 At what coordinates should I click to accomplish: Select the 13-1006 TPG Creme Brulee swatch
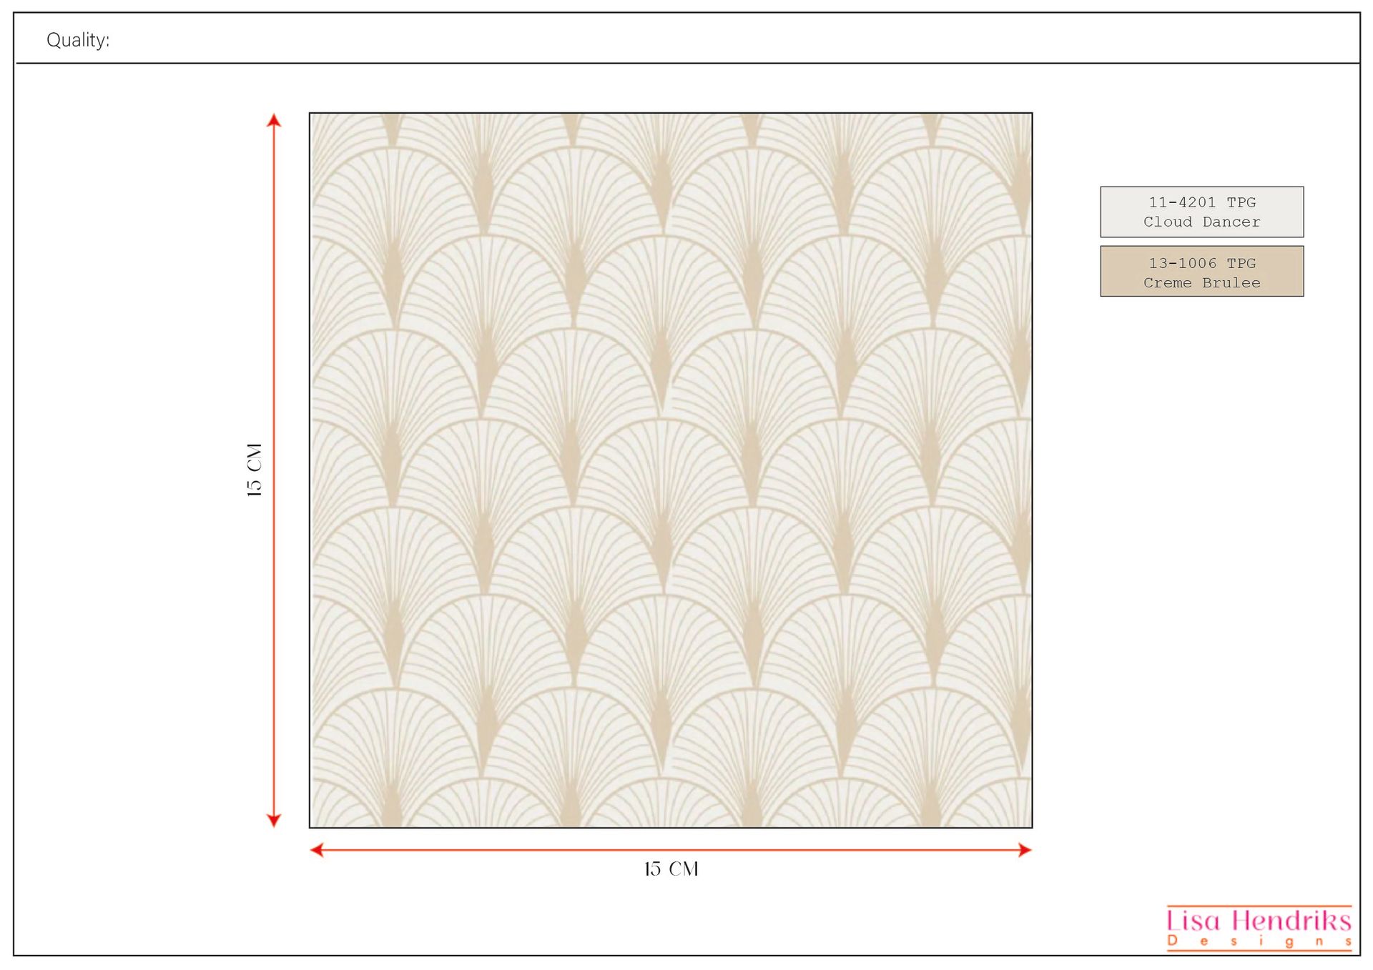[x=1201, y=272]
